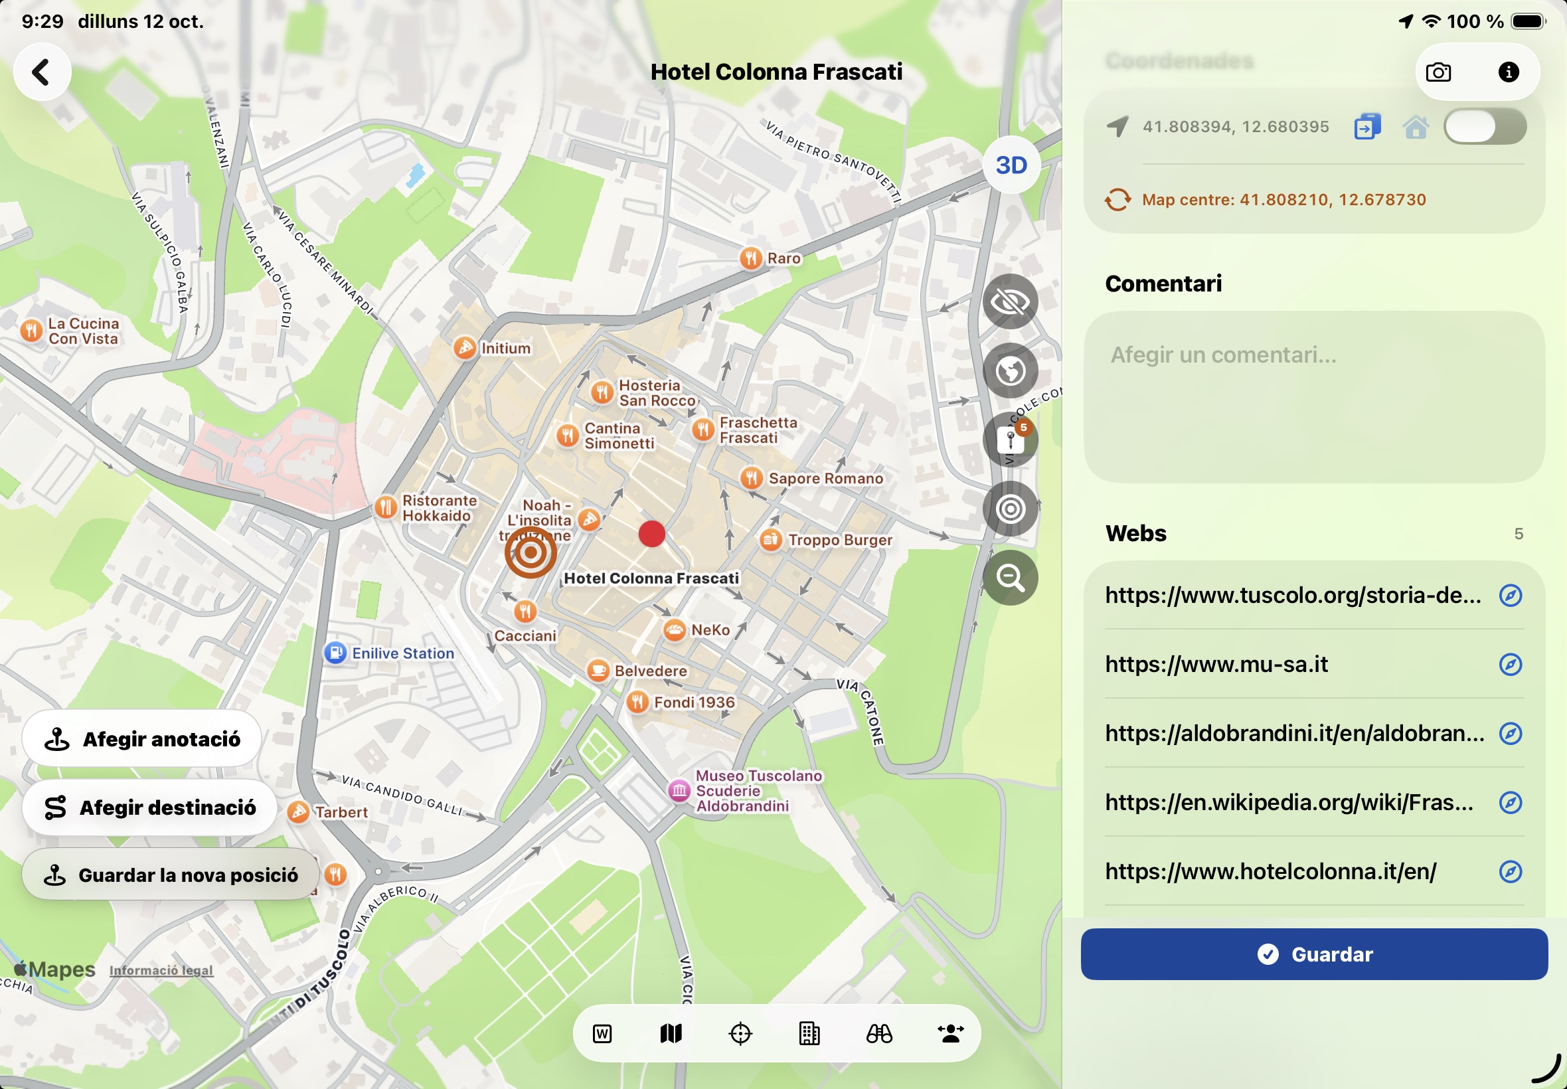The width and height of the screenshot is (1567, 1089).
Task: Tap the Raro restaurant pin
Action: (x=750, y=258)
